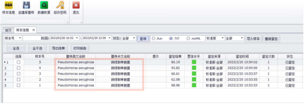The height and width of the screenshot is (104, 305).
Task: Open 数据恢复 green recycle icon
Action: click(x=44, y=5)
